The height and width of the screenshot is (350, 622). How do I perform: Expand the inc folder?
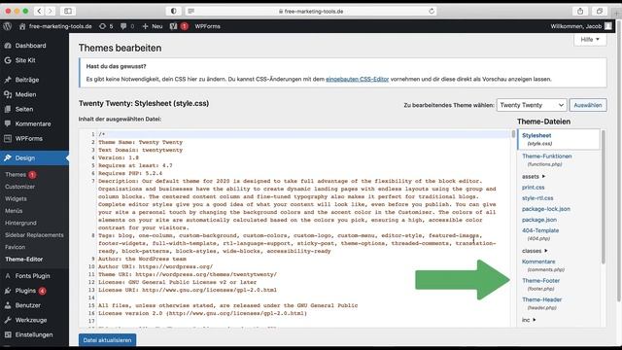tap(529, 320)
